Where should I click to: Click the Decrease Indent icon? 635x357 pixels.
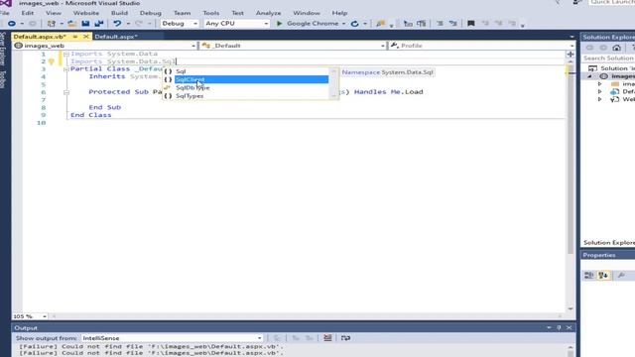408,24
